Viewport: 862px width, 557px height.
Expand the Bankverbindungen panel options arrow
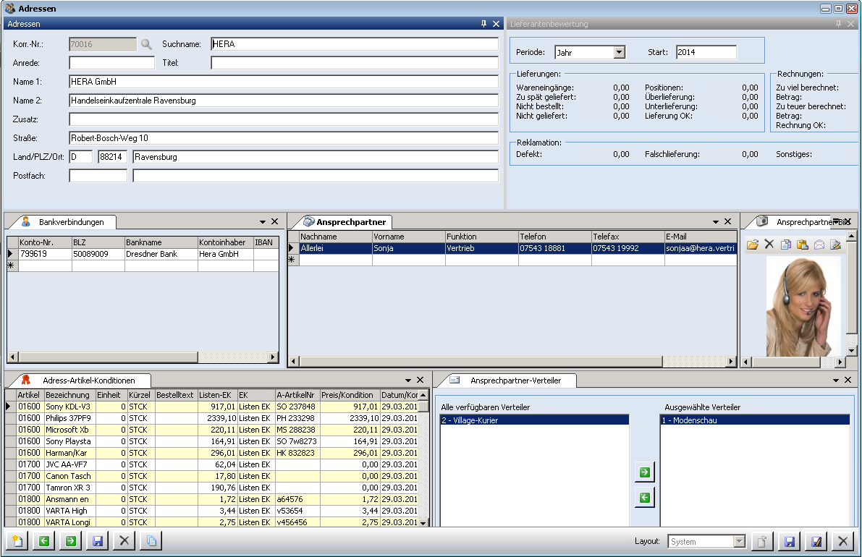[262, 221]
